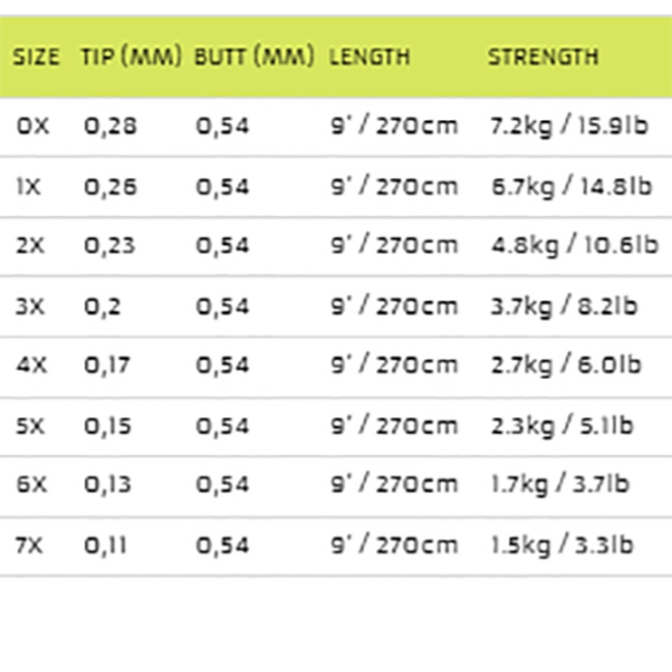Click the 0,11 tip diameter cell
The image size is (672, 672).
click(x=106, y=545)
